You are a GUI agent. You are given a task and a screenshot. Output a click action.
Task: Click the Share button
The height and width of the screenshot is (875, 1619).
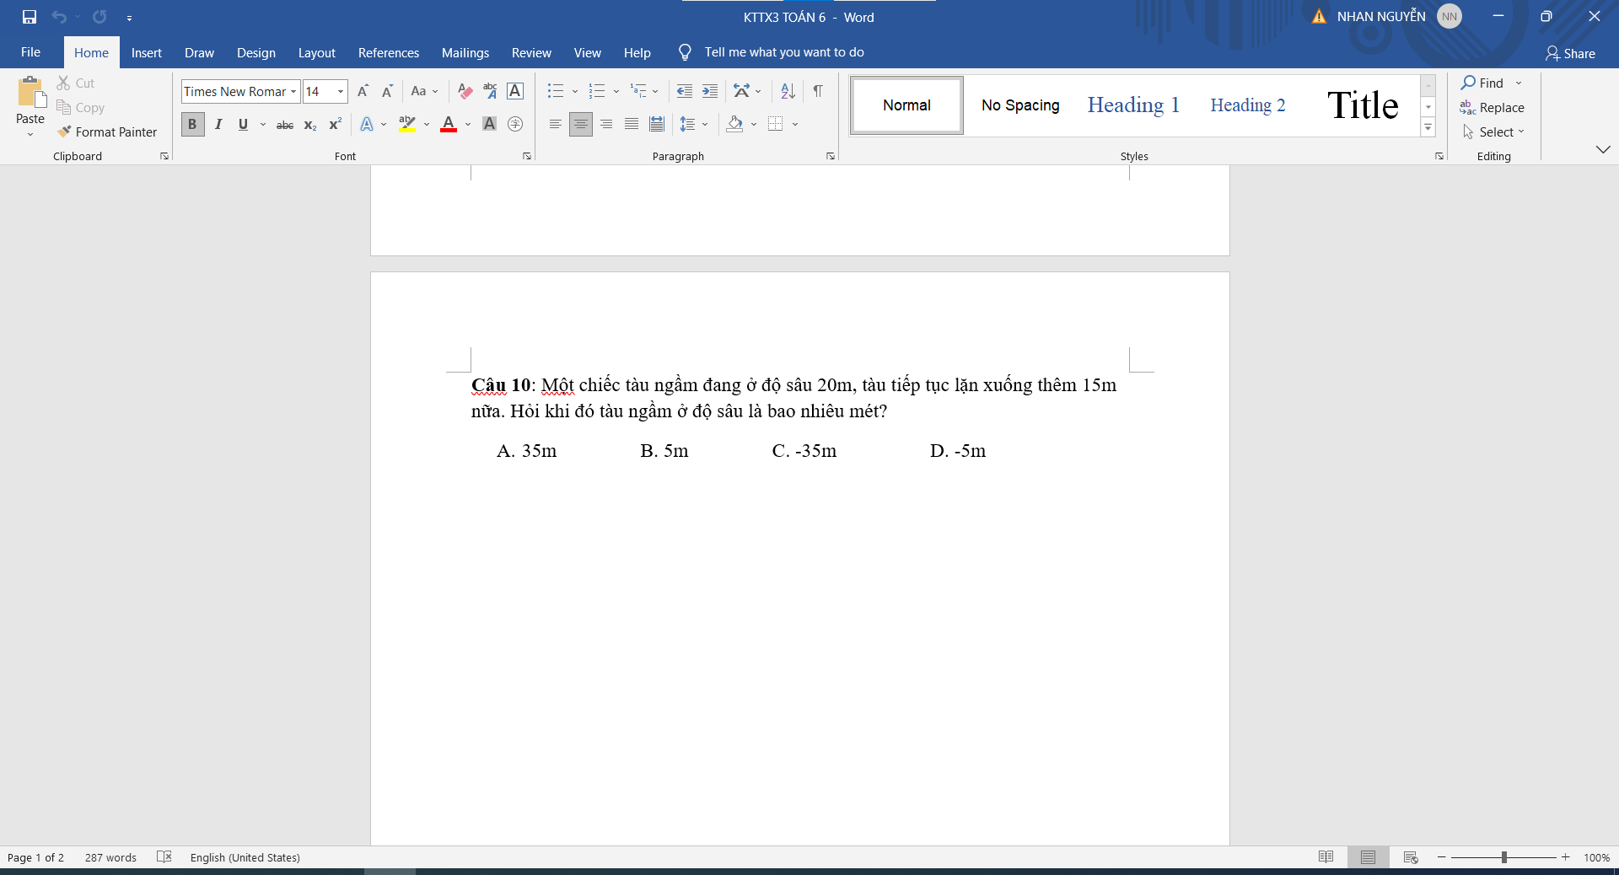click(1570, 53)
